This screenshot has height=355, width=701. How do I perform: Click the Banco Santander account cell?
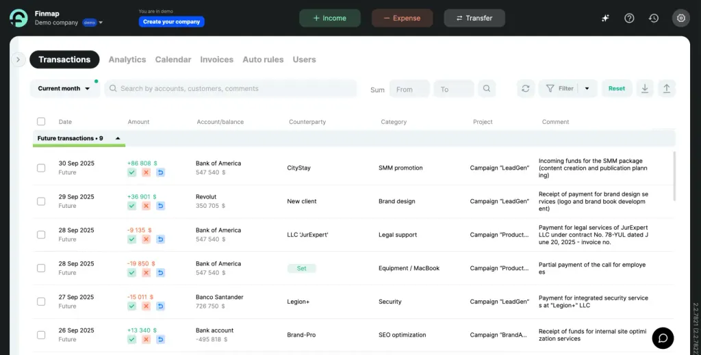pyautogui.click(x=220, y=297)
